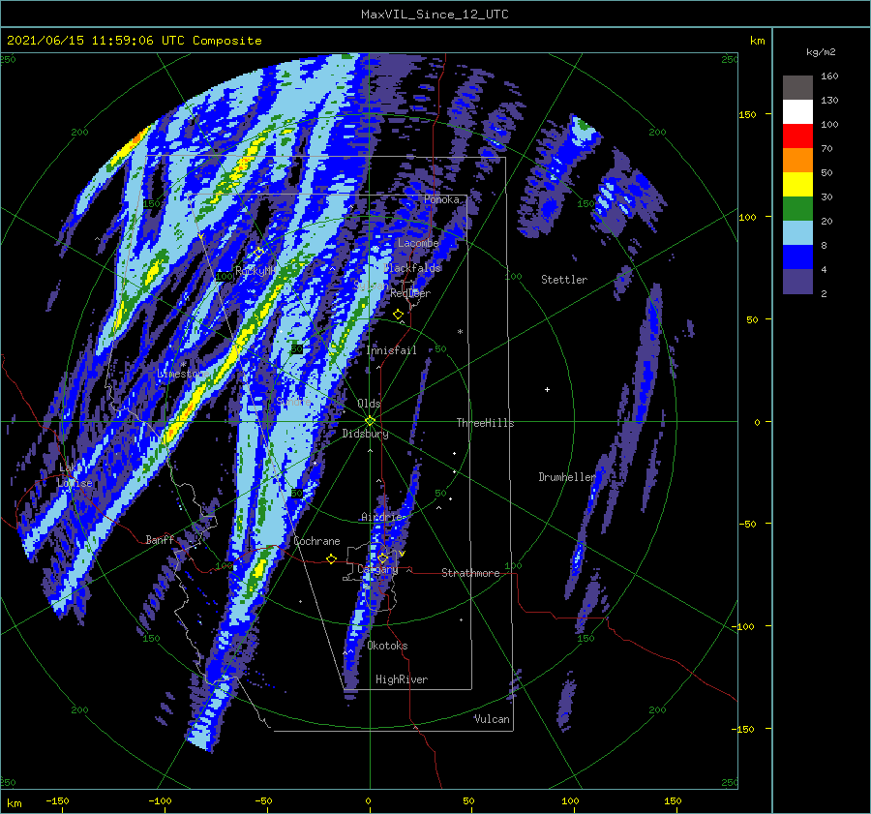Click the yellow diamond at the radar center
Viewport: 871px width, 814px height.
coord(370,421)
